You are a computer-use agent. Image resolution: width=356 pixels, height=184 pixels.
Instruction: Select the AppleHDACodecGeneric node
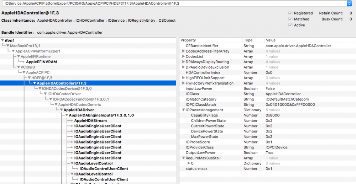[x=79, y=104]
